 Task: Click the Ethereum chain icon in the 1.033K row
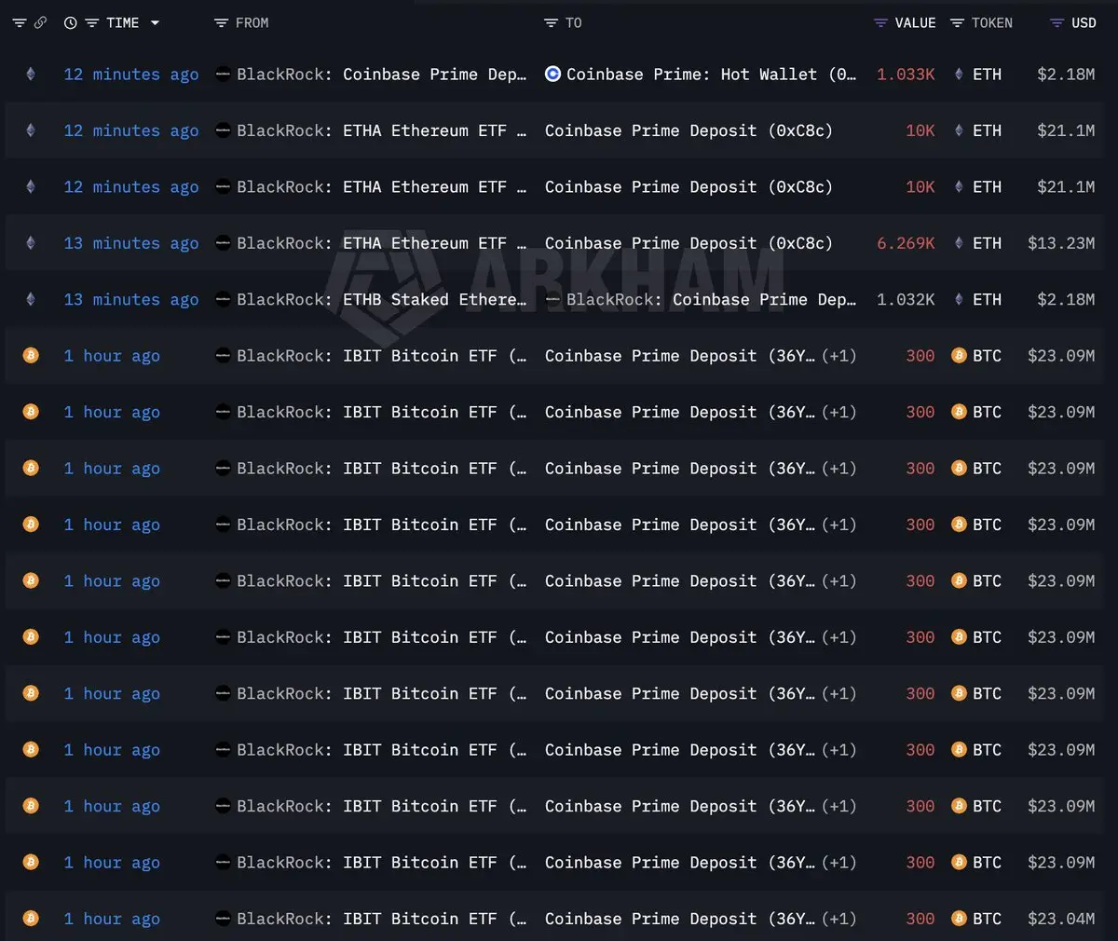pyautogui.click(x=31, y=75)
